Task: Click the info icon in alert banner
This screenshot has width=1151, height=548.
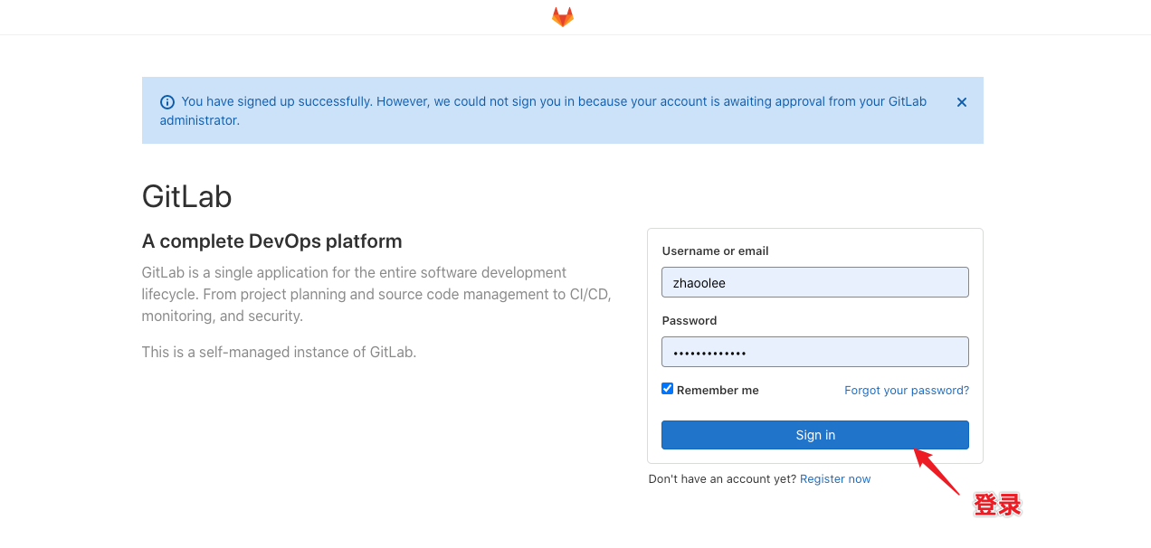Action: (x=167, y=102)
